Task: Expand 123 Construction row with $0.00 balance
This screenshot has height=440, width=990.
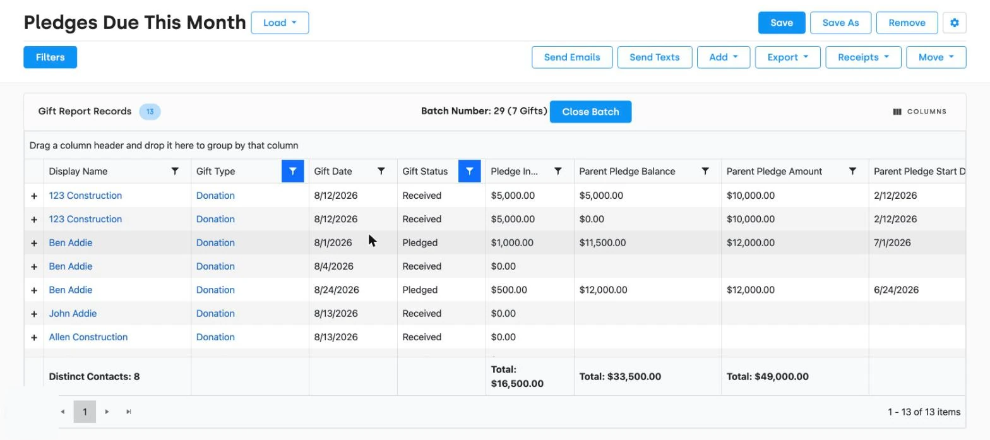Action: 34,219
